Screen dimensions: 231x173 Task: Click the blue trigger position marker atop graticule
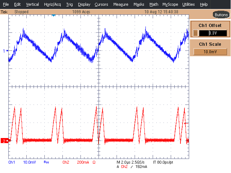54,15
